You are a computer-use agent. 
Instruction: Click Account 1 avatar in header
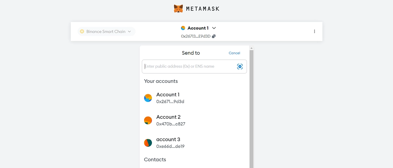click(x=183, y=28)
